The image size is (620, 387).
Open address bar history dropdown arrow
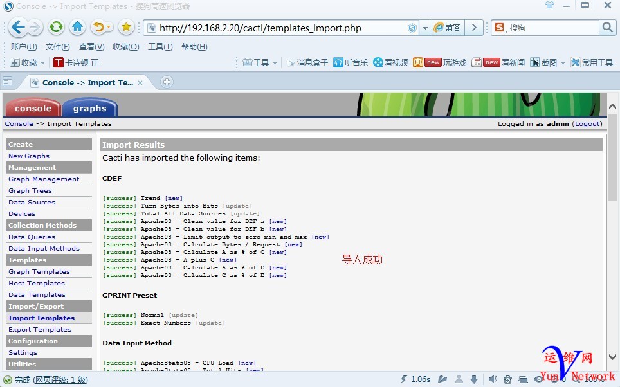click(x=425, y=28)
